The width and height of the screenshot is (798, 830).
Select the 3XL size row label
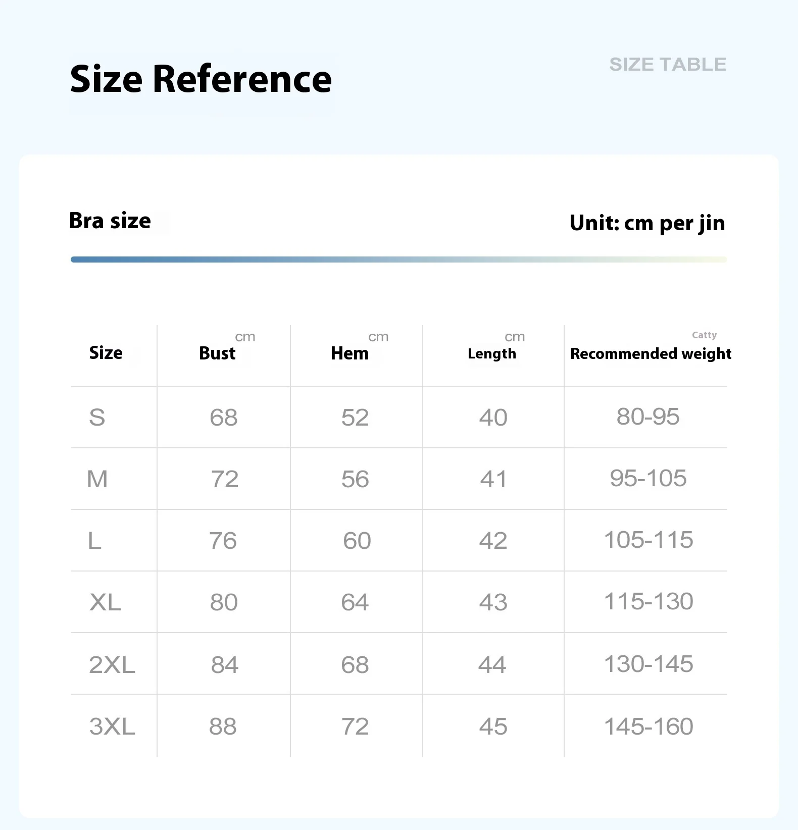[x=112, y=727]
